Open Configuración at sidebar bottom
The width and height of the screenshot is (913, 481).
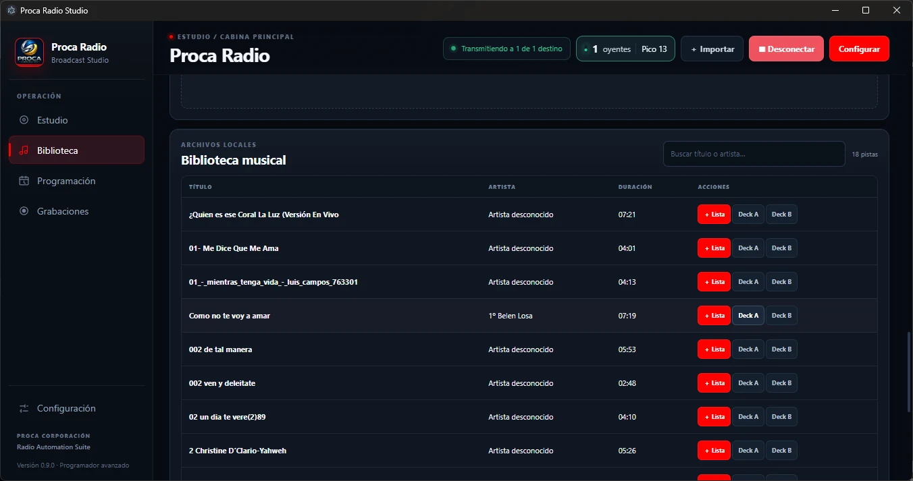[x=76, y=408]
